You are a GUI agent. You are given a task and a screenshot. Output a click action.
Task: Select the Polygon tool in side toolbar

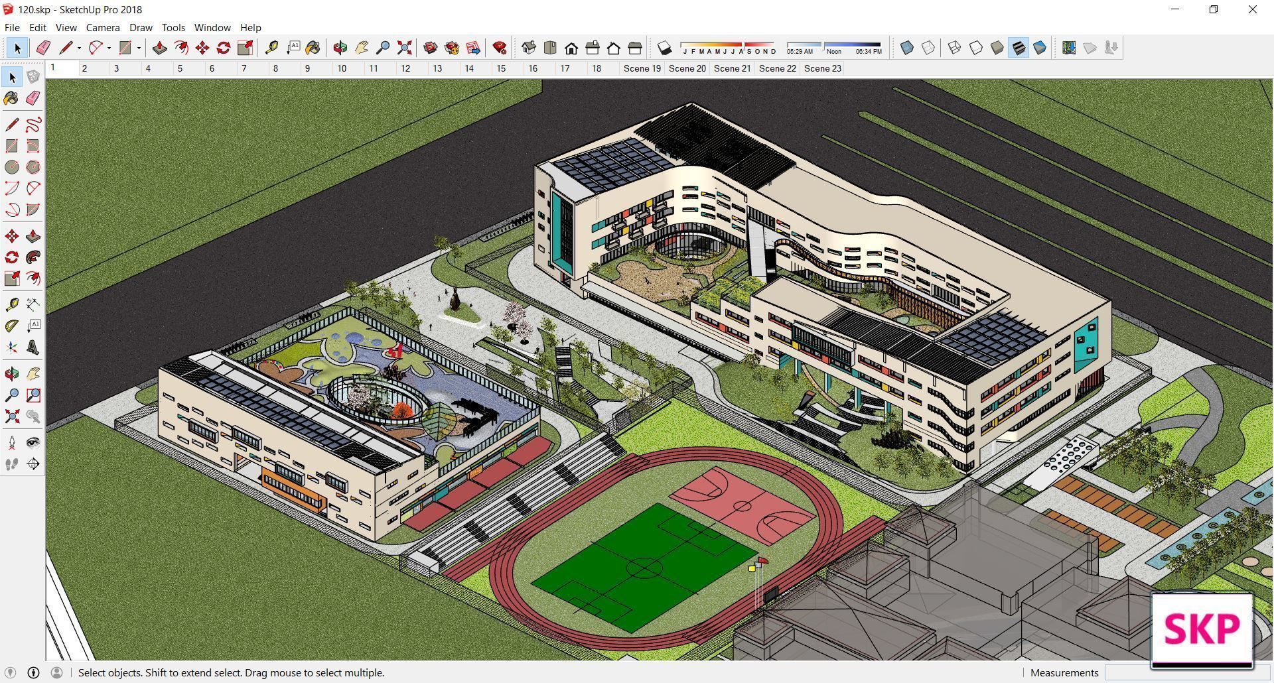33,167
